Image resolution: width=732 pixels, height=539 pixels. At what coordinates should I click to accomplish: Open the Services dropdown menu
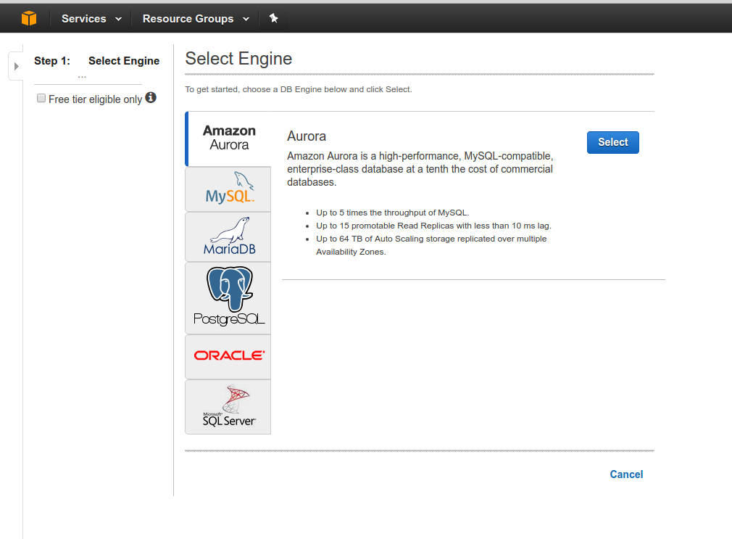point(91,19)
